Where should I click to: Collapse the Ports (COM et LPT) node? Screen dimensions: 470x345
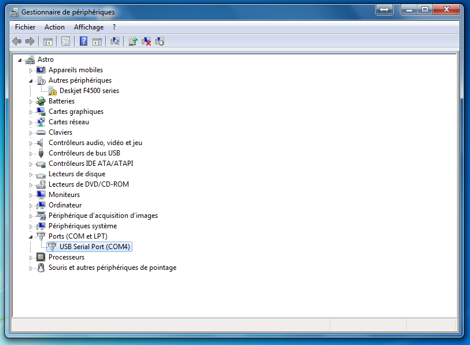tap(31, 236)
